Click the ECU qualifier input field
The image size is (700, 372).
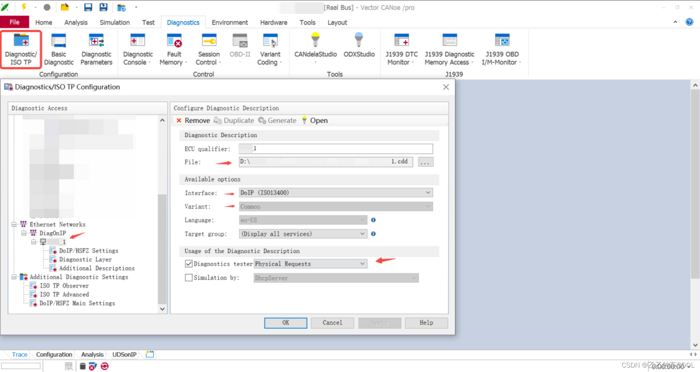point(336,148)
